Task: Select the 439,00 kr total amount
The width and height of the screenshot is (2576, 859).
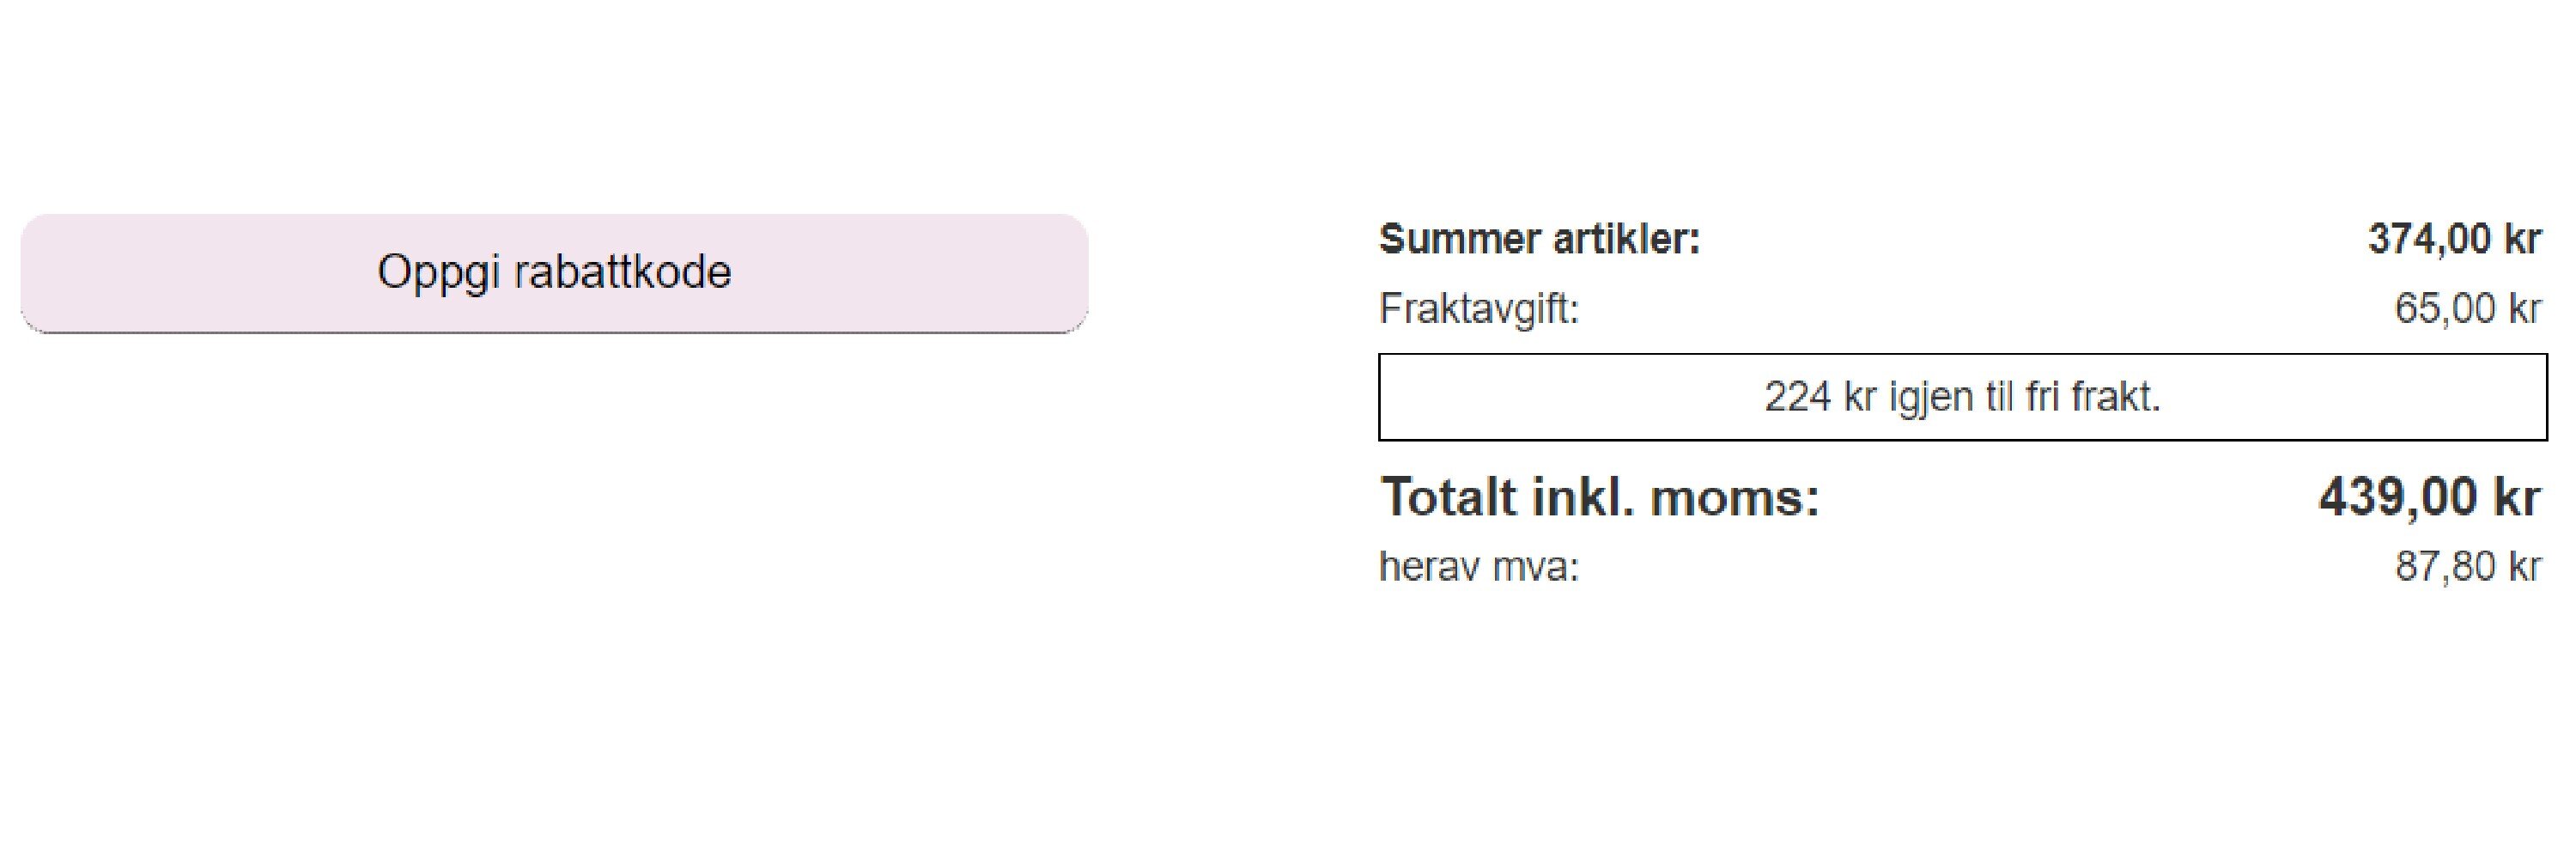Action: 2429,497
